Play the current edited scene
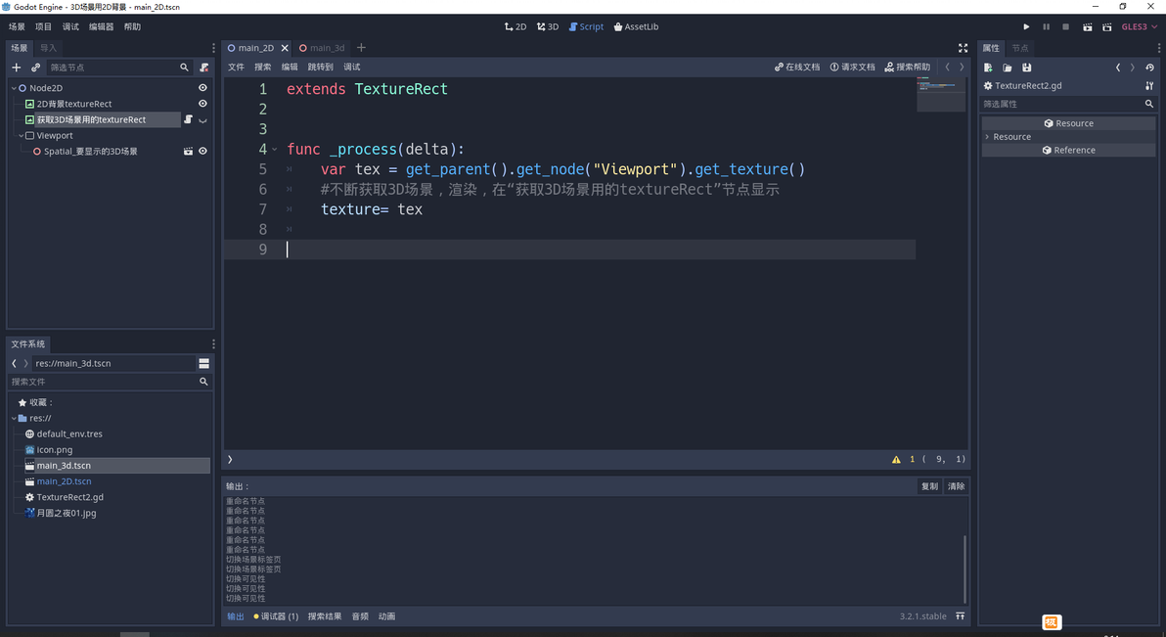 click(x=1087, y=26)
